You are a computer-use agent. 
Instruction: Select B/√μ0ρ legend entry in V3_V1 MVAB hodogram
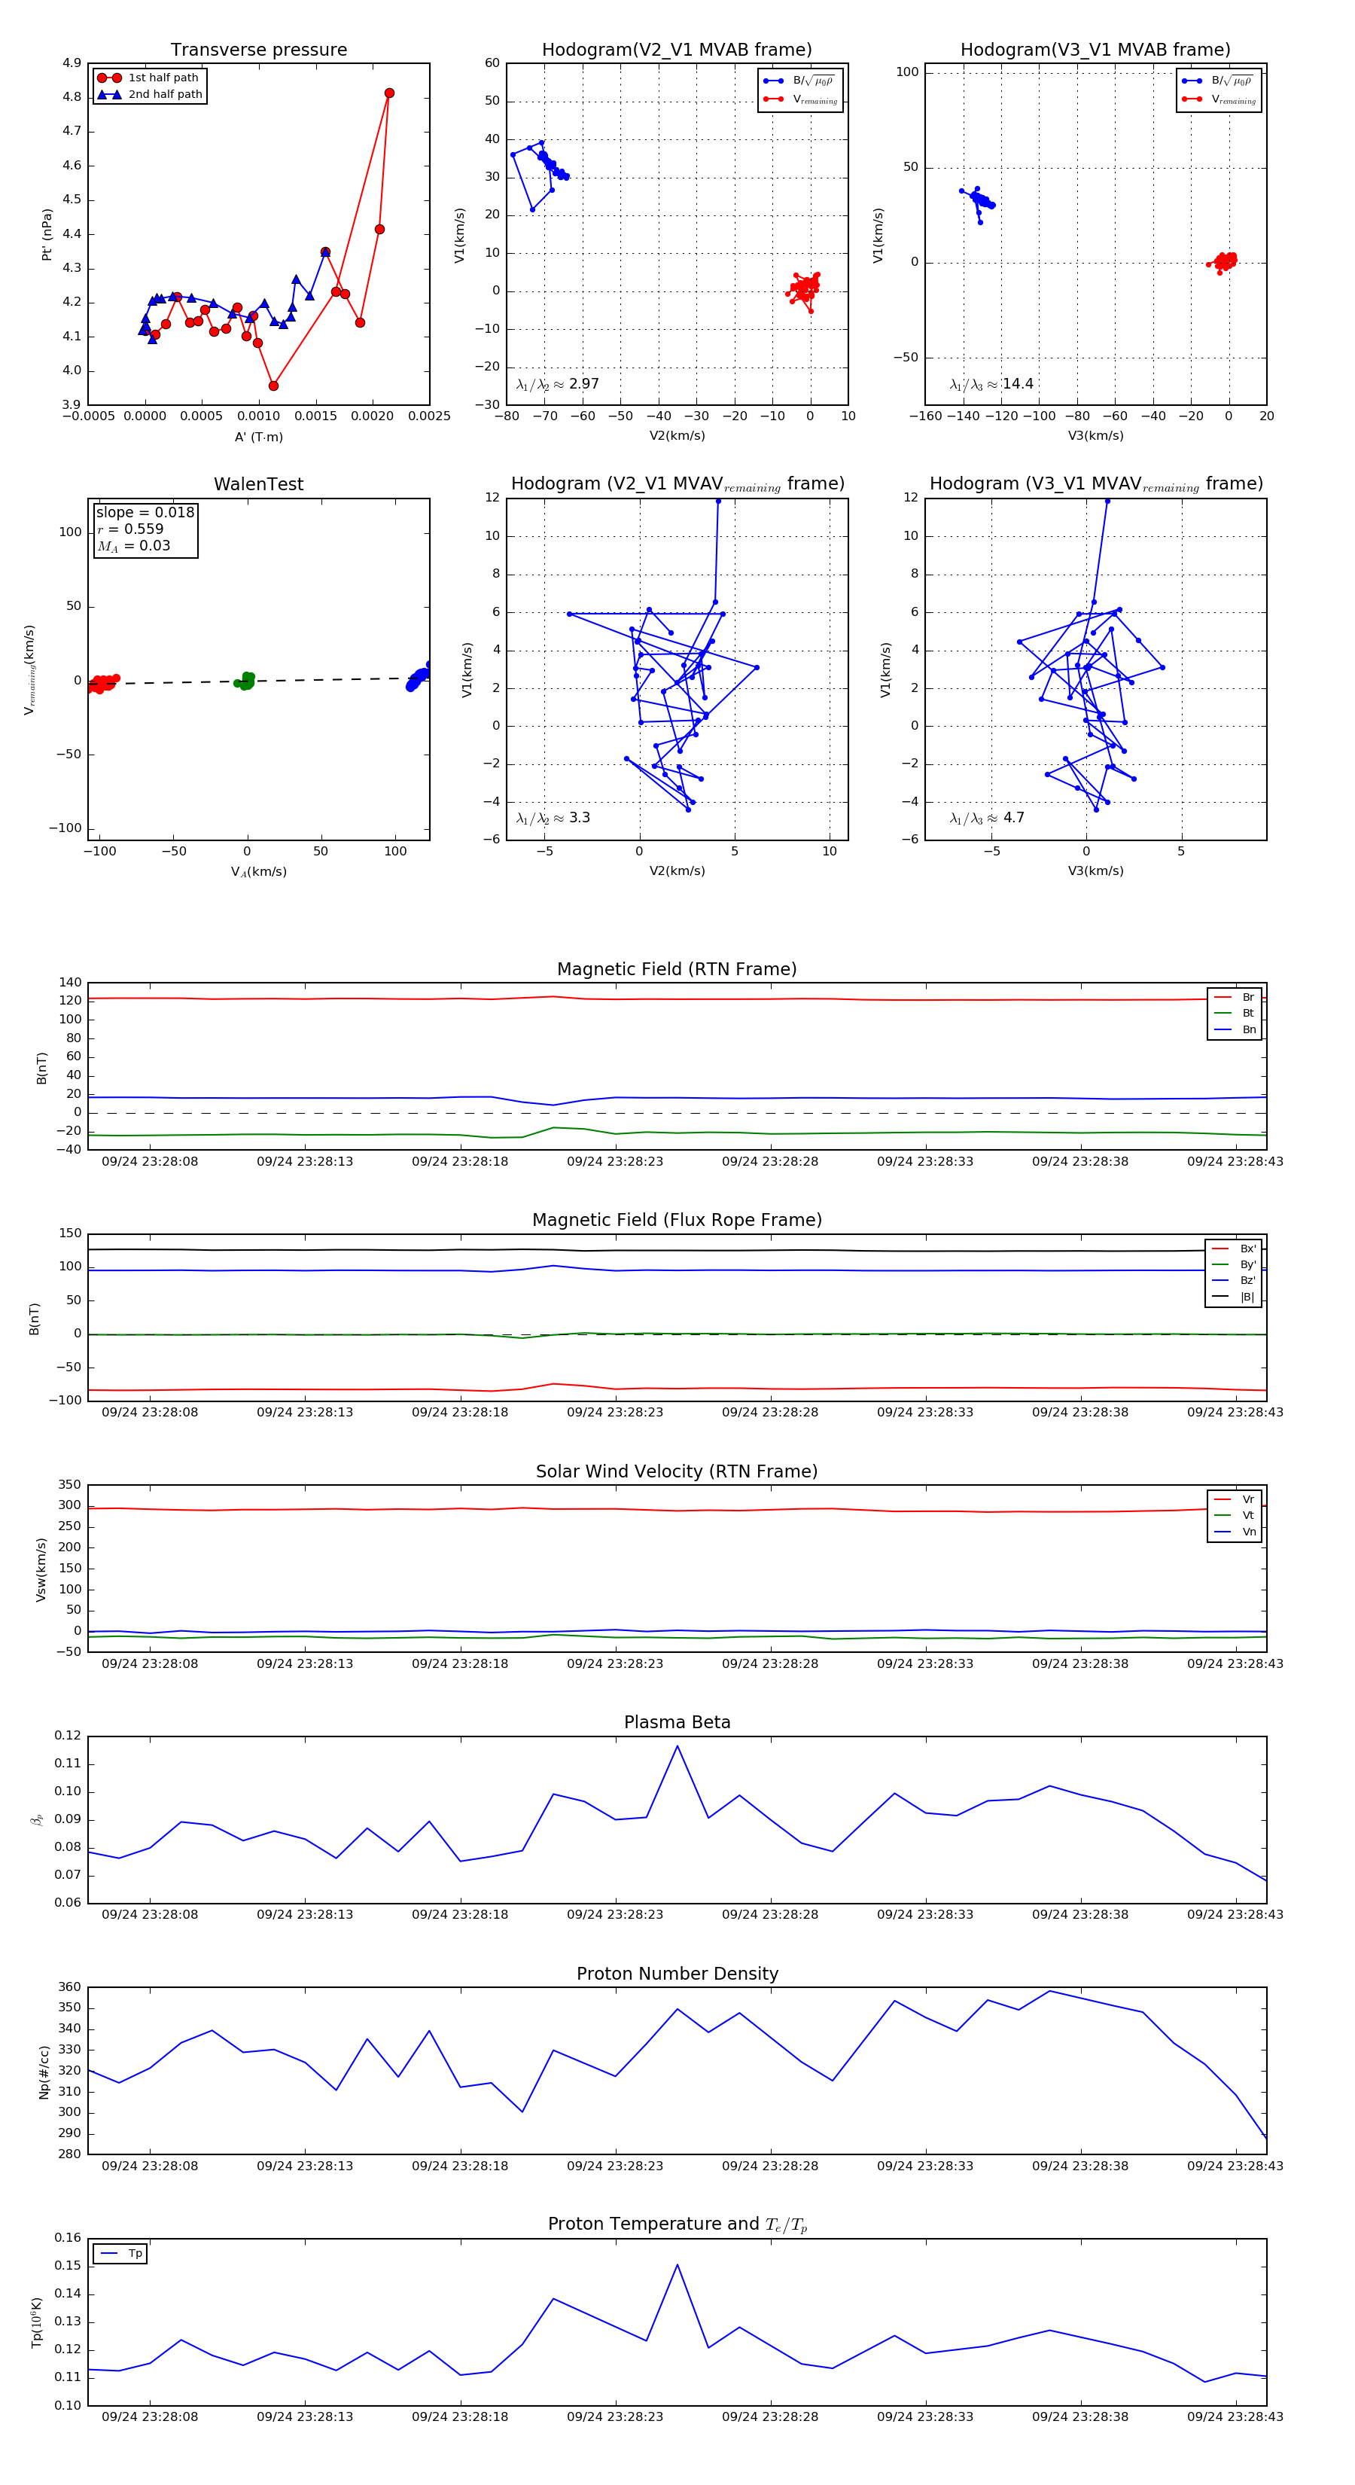point(1218,81)
